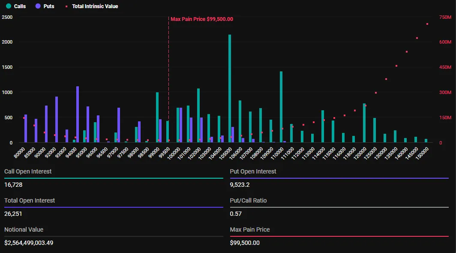Select the tallest call bar at 105000

click(229, 85)
